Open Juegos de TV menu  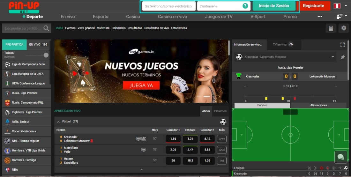[x=219, y=17]
